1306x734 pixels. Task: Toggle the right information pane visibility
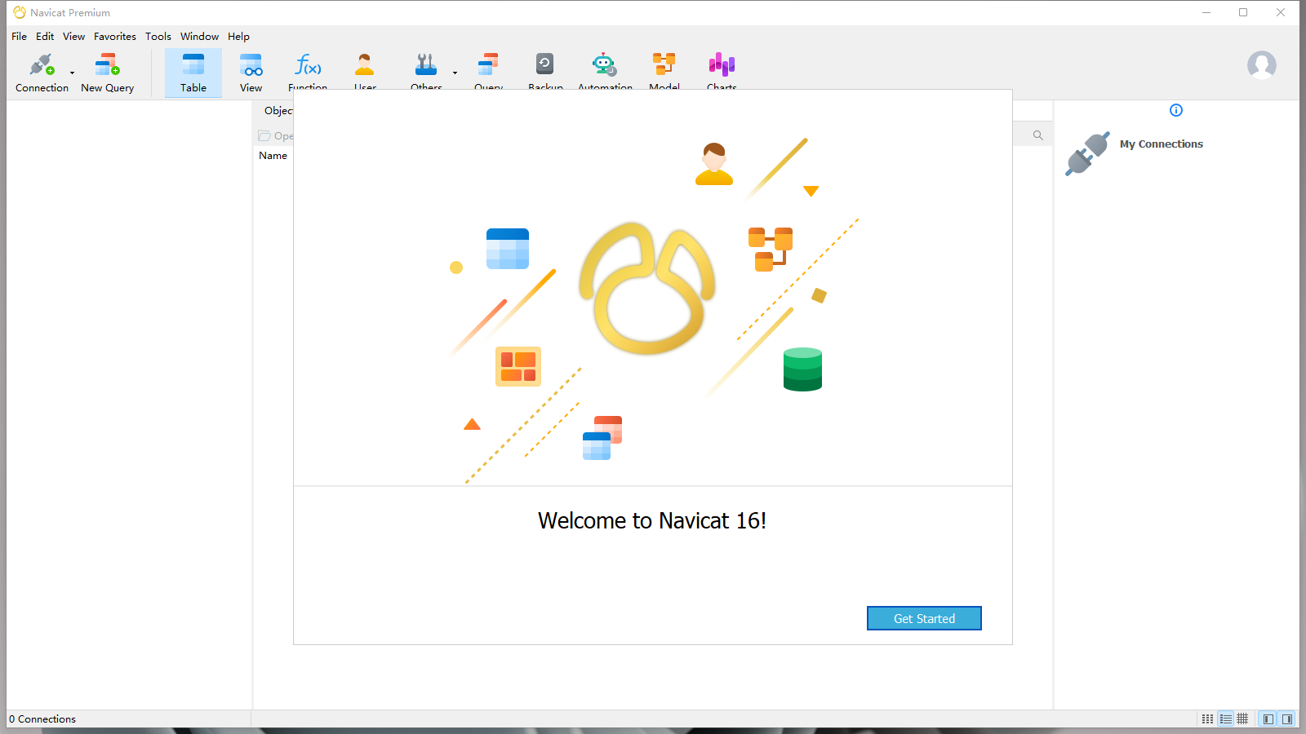pos(1287,719)
